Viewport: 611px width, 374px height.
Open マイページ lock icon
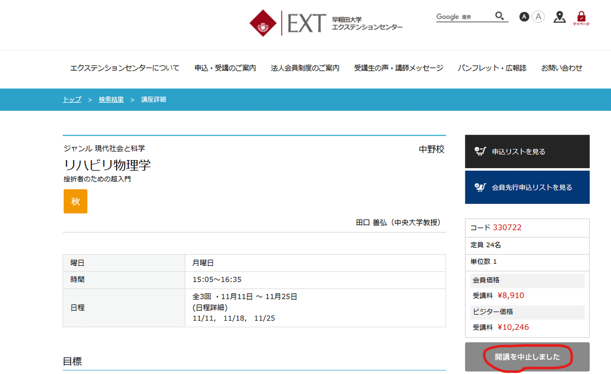(x=581, y=18)
